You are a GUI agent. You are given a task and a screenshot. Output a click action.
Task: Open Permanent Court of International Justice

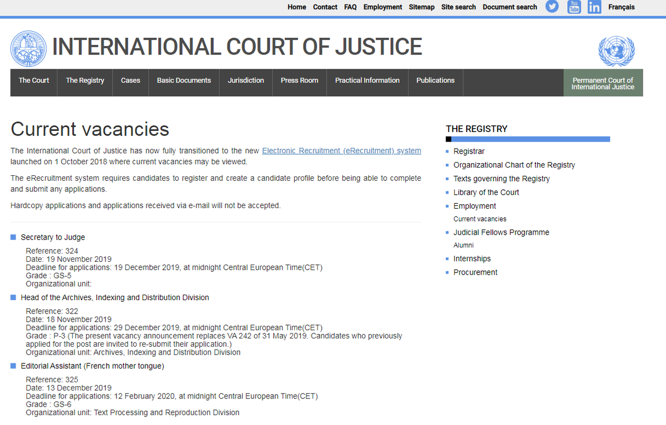point(603,83)
